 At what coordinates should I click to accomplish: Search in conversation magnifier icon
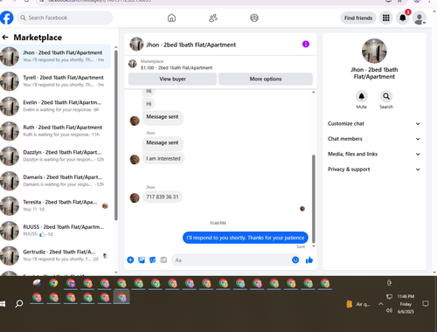coord(386,96)
